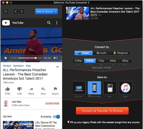Select 2160p 4K resolution
Screen dimensions: 143x129
point(78,61)
